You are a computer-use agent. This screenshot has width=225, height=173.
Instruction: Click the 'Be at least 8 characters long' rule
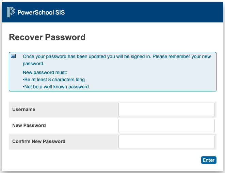54,80
